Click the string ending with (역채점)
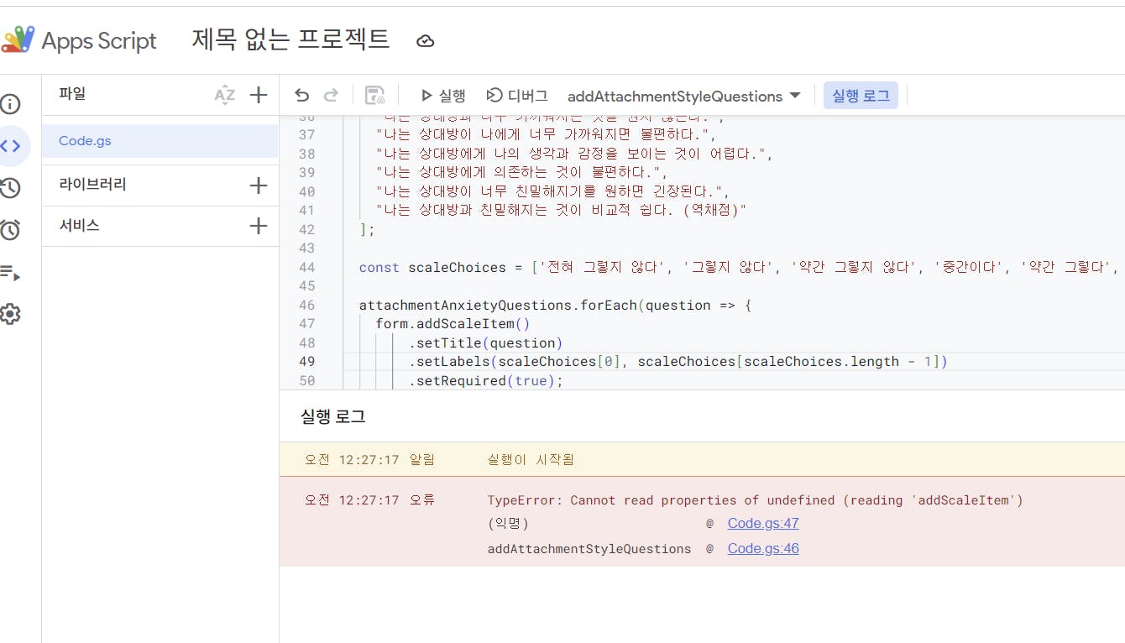1125x643 pixels. [x=561, y=211]
